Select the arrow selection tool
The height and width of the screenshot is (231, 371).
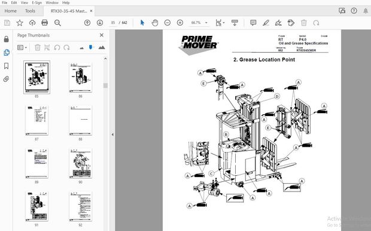[x=142, y=23]
